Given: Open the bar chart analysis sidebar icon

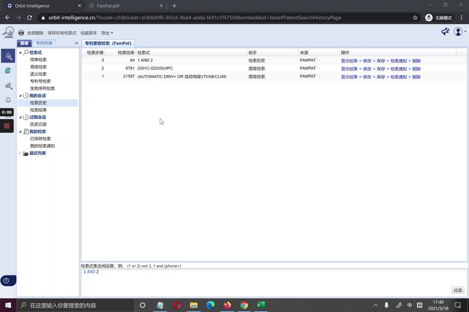Looking at the screenshot, I should point(8,85).
